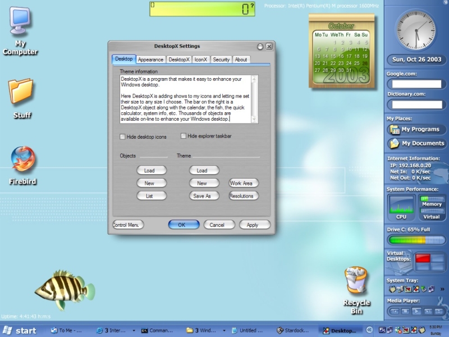The height and width of the screenshot is (337, 449).
Task: Click the eject button in Media Player
Action: pyautogui.click(x=438, y=311)
